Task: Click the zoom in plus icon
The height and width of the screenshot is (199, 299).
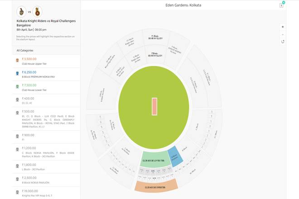Action: 283,27
